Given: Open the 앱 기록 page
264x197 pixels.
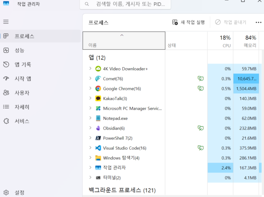Looking at the screenshot, I should click(x=41, y=64).
